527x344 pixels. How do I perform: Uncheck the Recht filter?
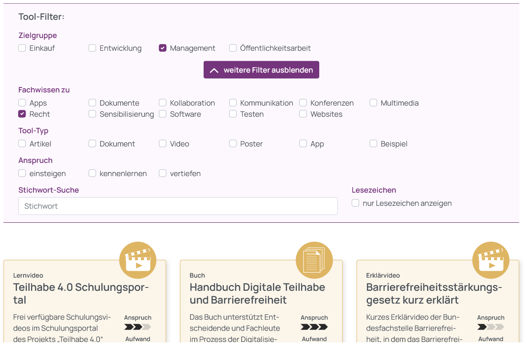(22, 114)
